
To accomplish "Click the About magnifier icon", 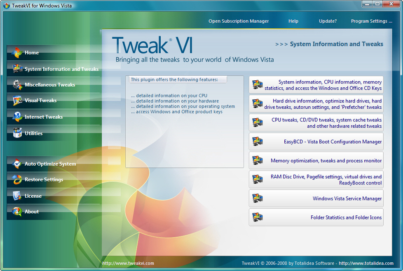I will click(17, 212).
